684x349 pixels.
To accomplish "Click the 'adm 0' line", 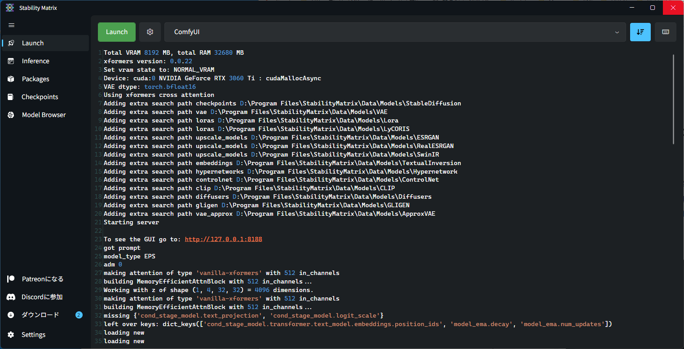I will (113, 265).
